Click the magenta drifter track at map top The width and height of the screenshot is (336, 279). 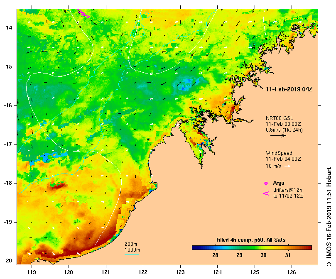[x=83, y=14]
